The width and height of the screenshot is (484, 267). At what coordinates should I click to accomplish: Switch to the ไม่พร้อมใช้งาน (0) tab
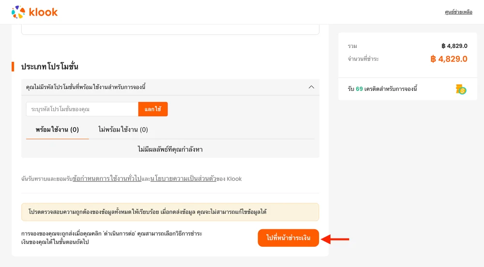123,130
